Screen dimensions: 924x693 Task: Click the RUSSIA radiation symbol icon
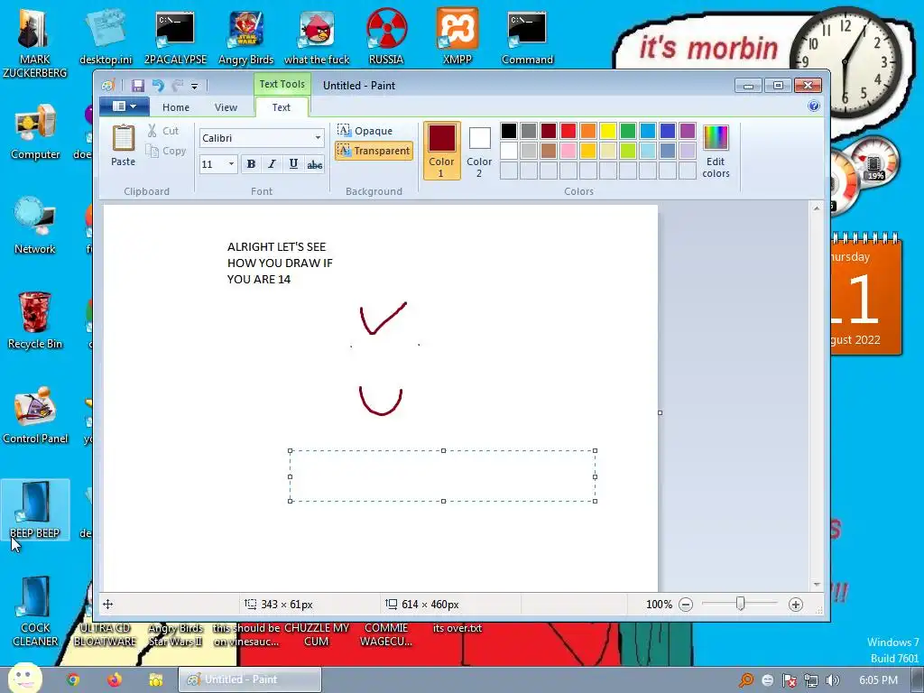[x=386, y=36]
